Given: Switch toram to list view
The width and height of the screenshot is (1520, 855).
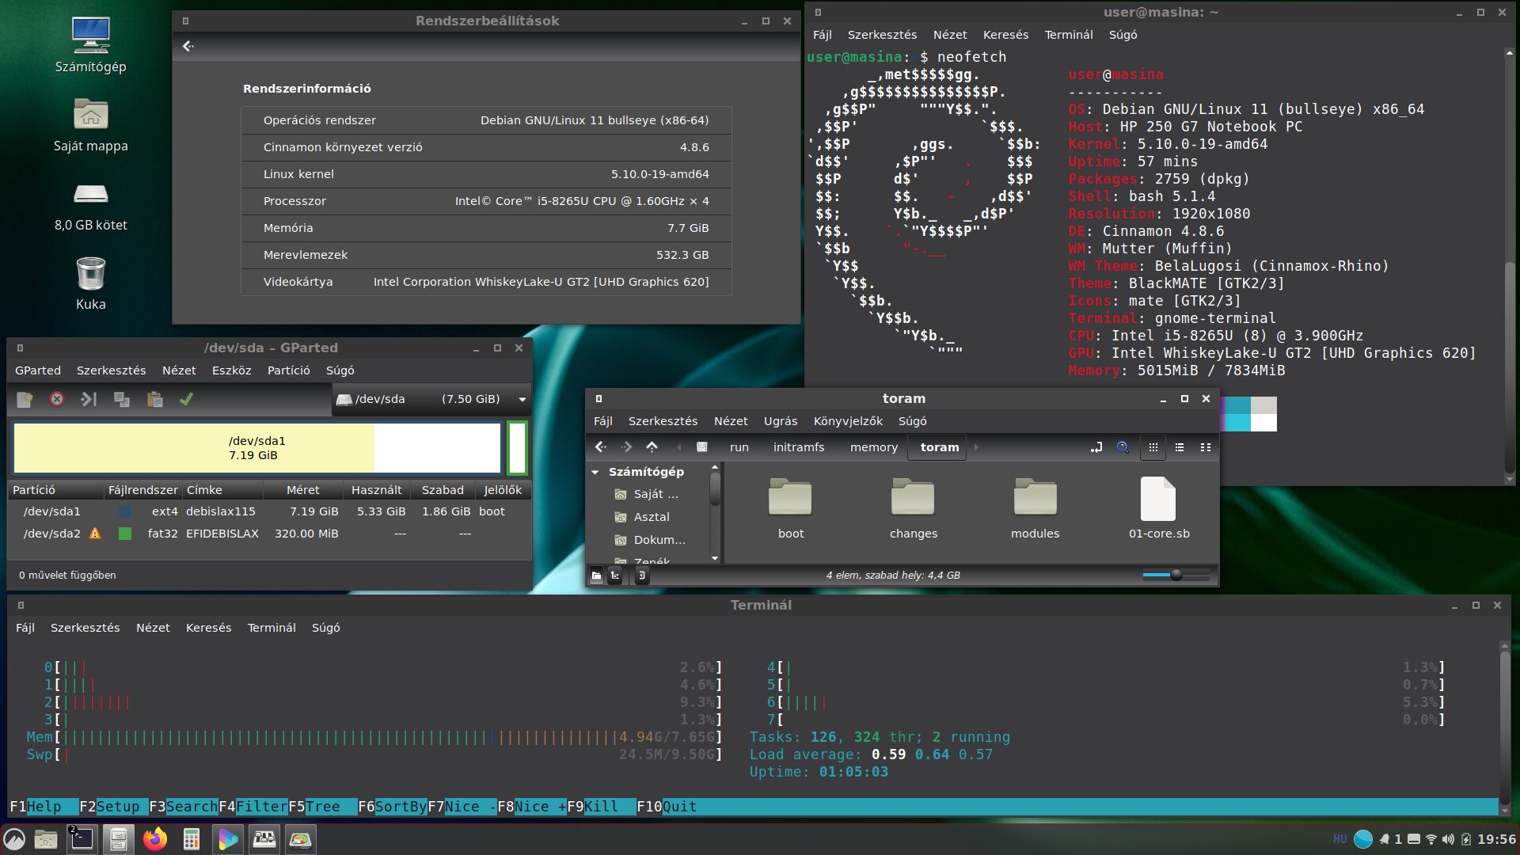Looking at the screenshot, I should (1180, 447).
